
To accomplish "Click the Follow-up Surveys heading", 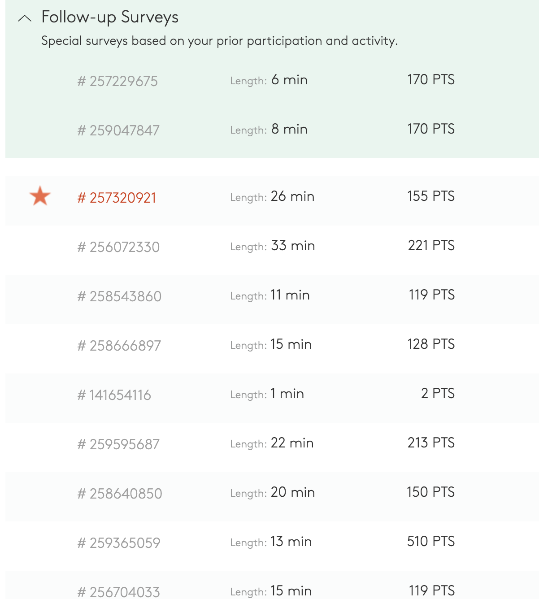I will pyautogui.click(x=110, y=17).
